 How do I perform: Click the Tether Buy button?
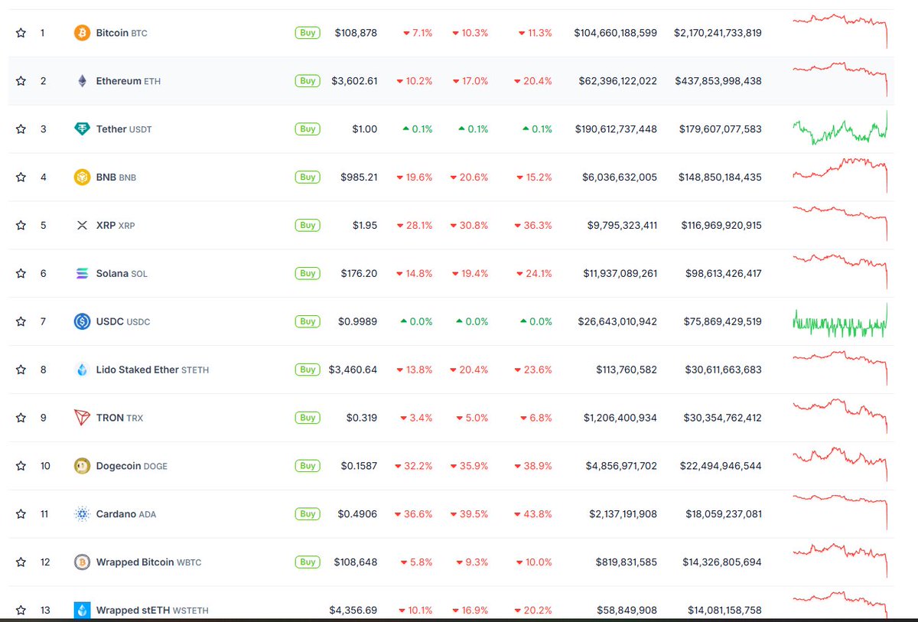[308, 129]
